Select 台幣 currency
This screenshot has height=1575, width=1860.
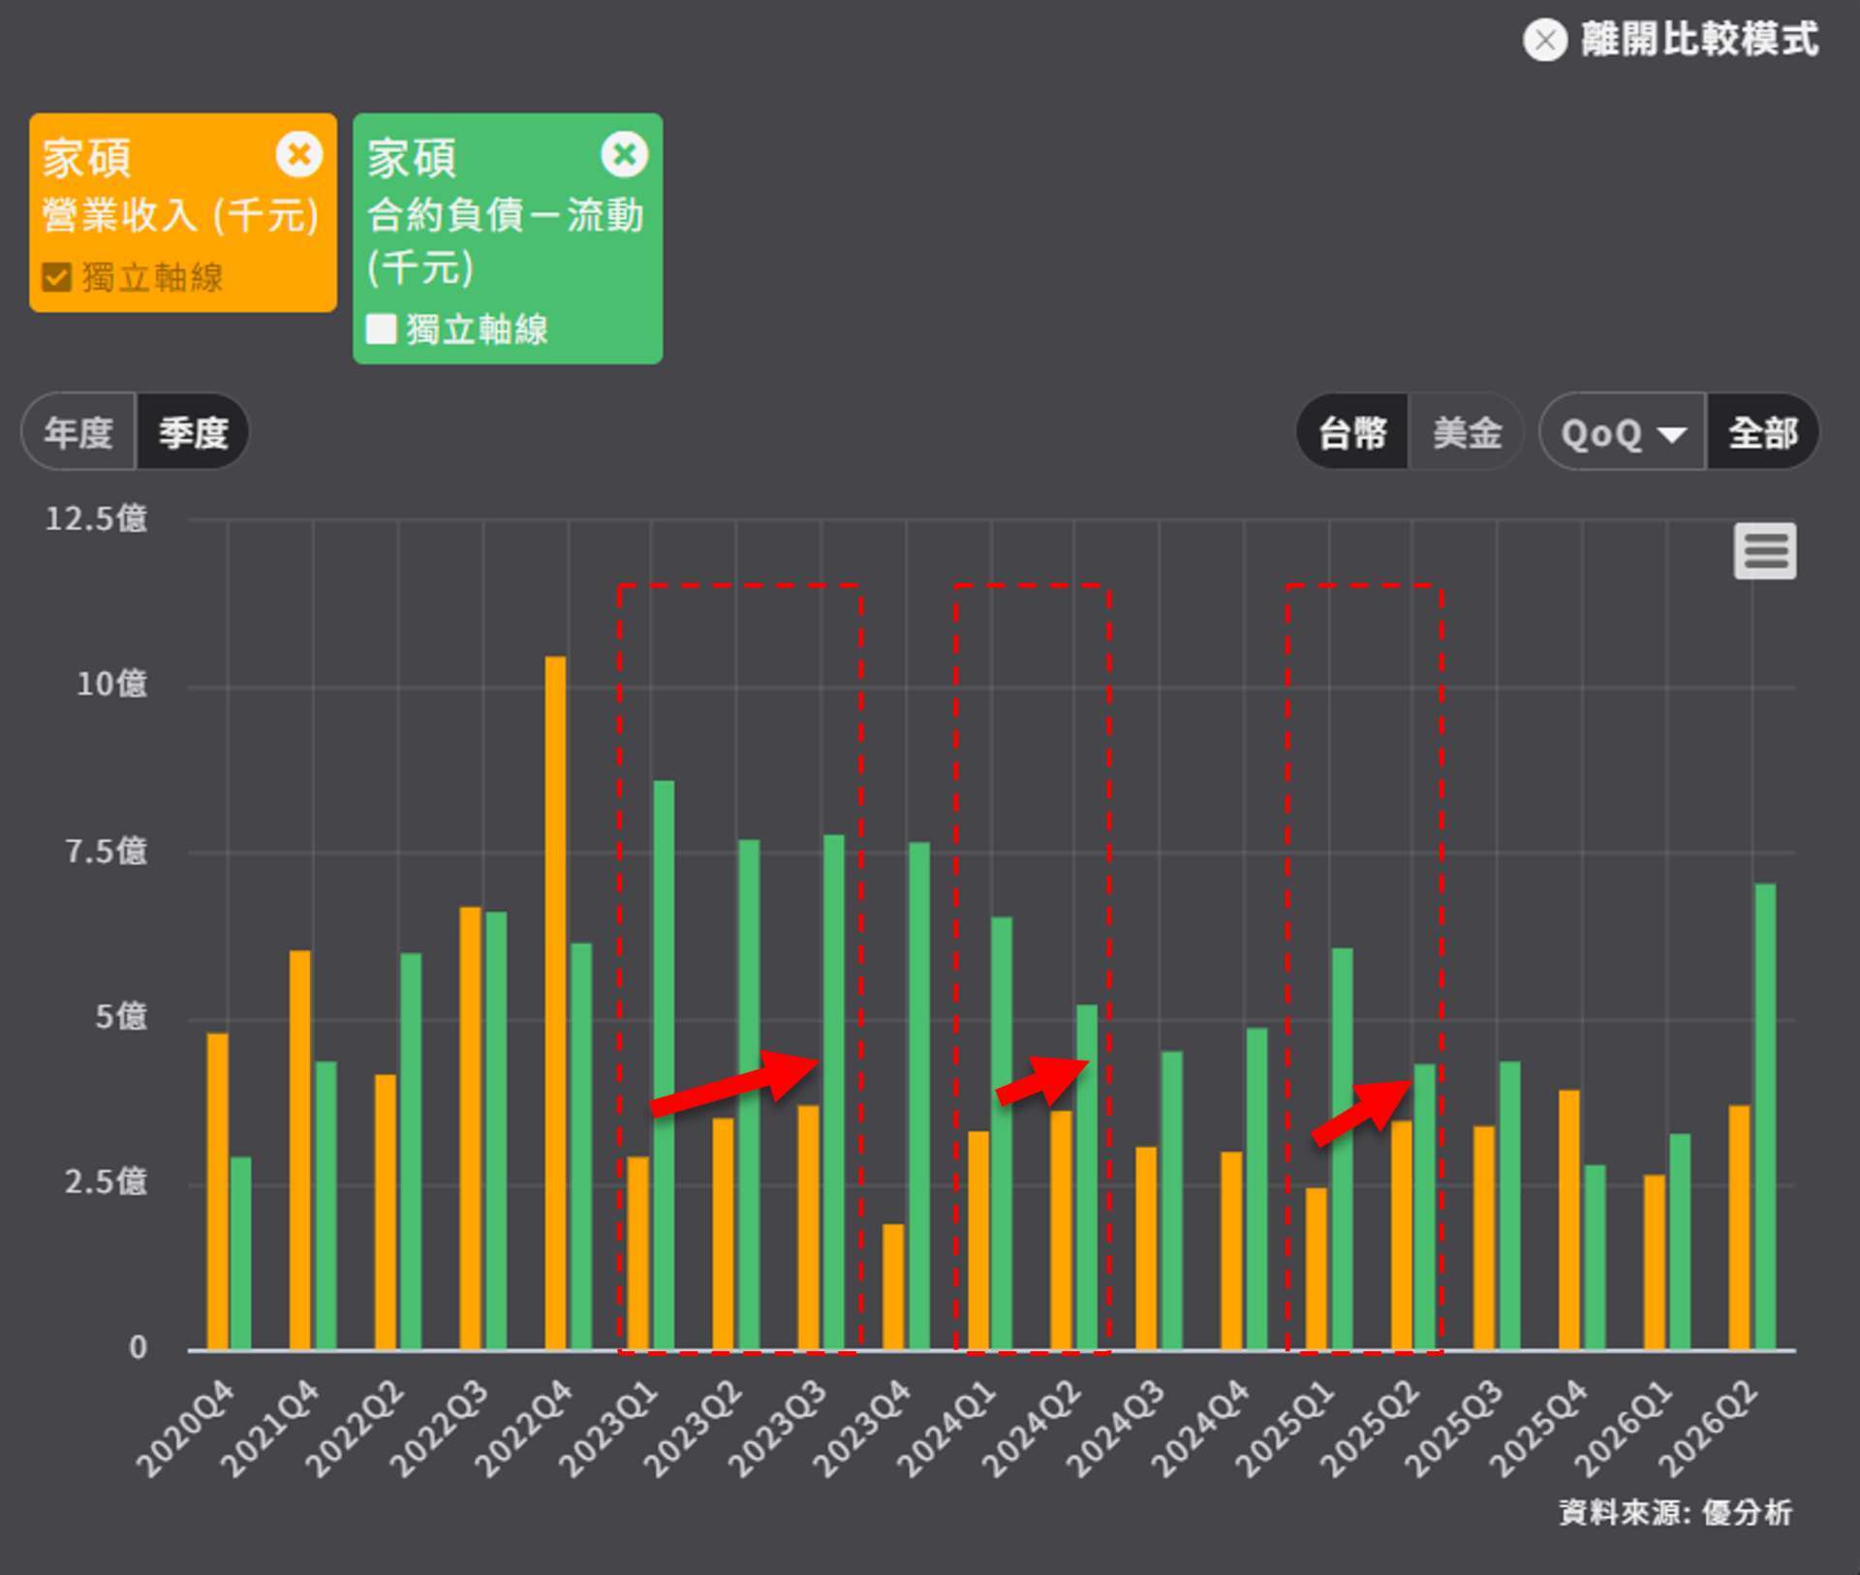tap(1352, 432)
